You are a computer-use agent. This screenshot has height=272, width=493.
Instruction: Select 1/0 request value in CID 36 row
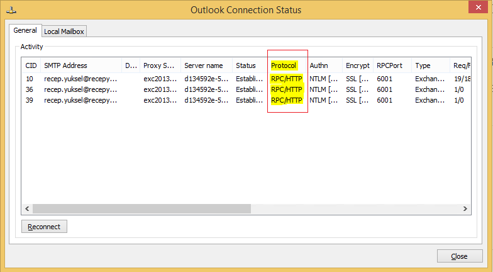(x=459, y=89)
